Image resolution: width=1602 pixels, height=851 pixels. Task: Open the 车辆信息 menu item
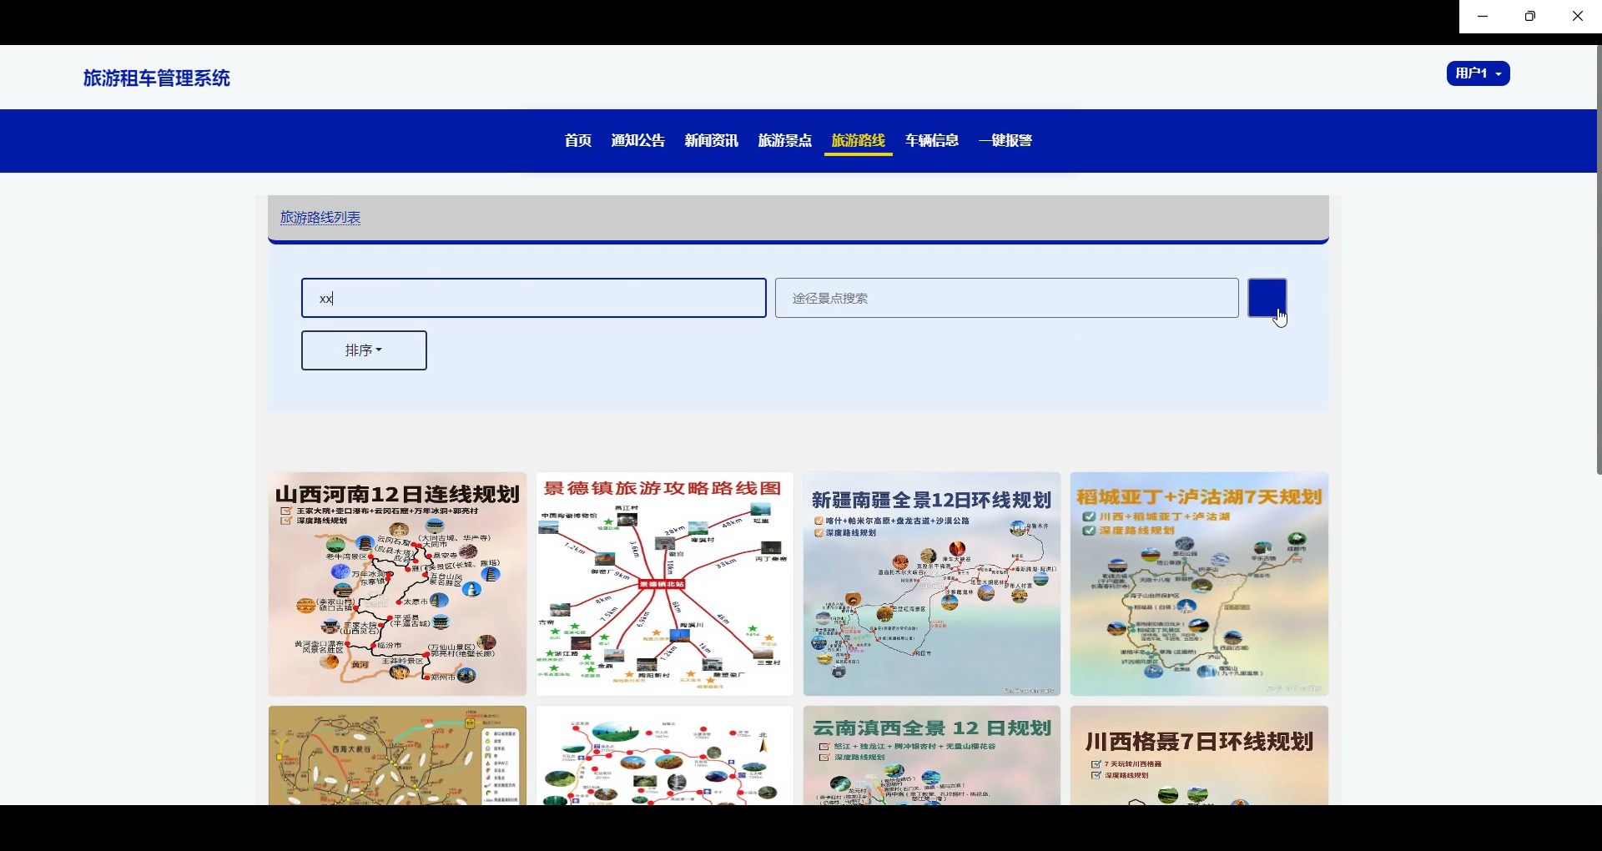click(x=932, y=140)
